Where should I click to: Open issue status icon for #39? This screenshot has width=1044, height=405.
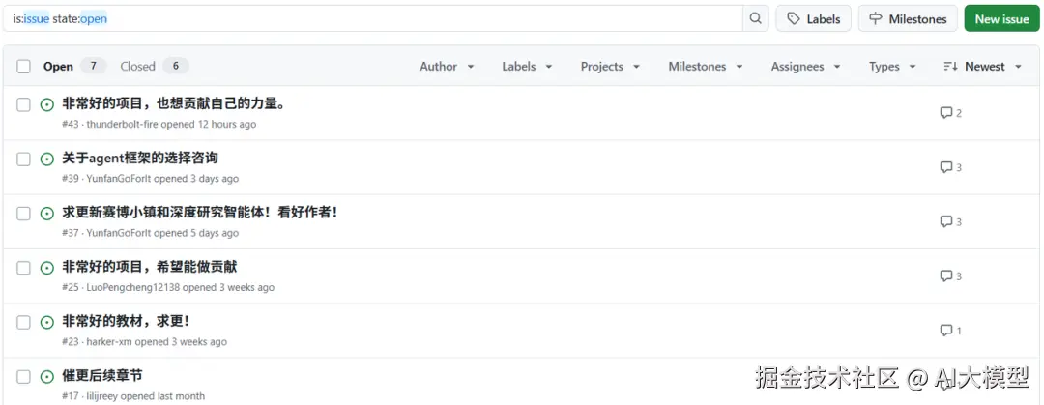46,159
